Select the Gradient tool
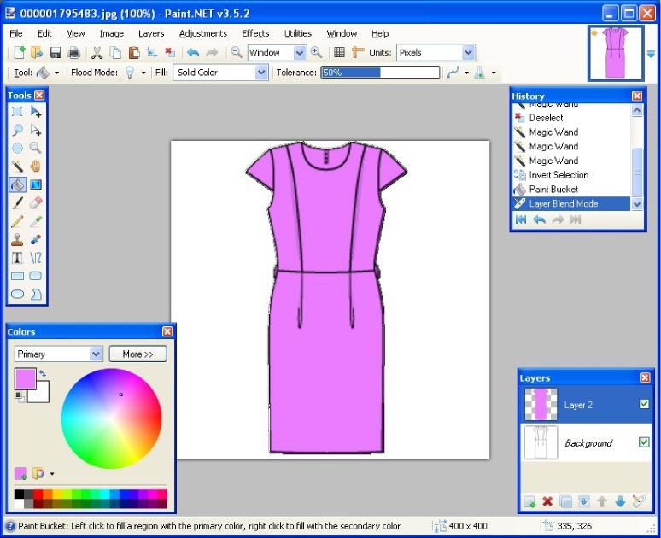661x538 pixels. [x=35, y=184]
